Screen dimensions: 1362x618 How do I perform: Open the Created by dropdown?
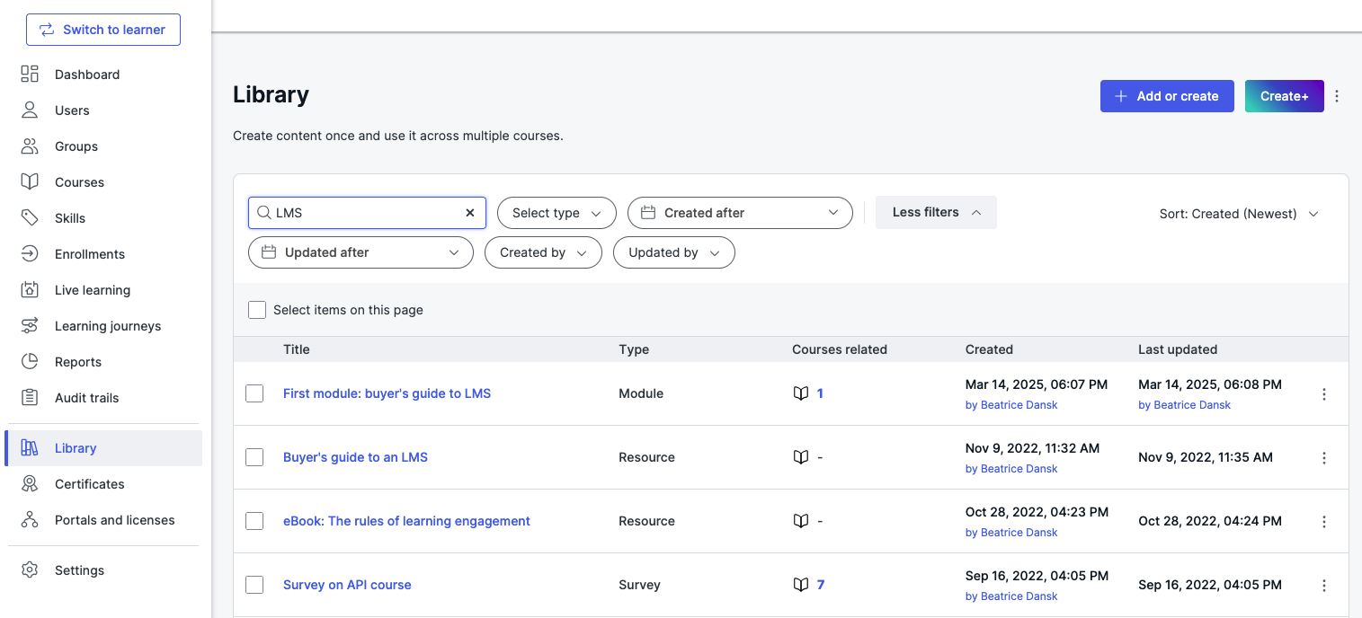click(x=543, y=252)
